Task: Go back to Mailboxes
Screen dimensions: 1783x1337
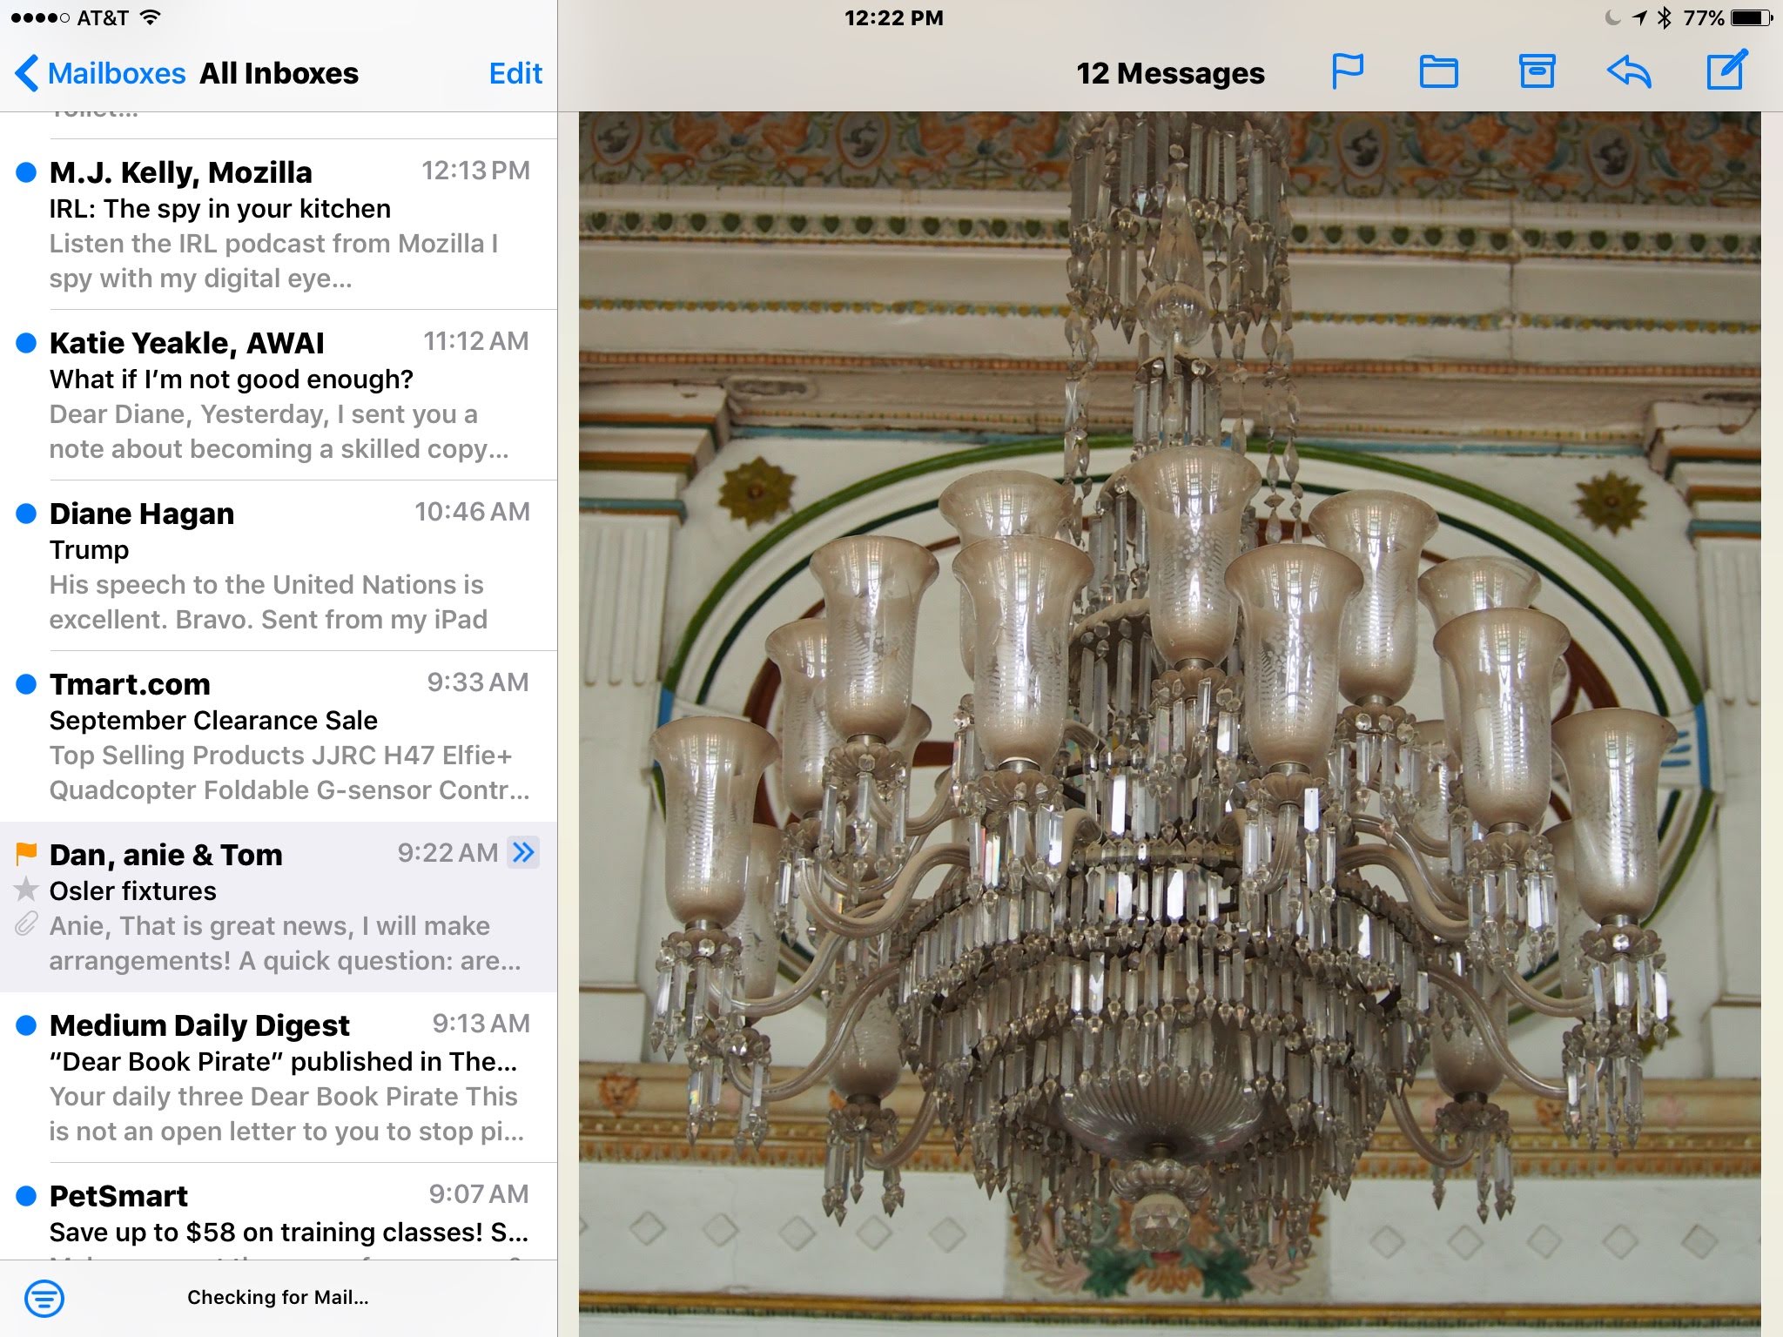Action: [x=100, y=73]
